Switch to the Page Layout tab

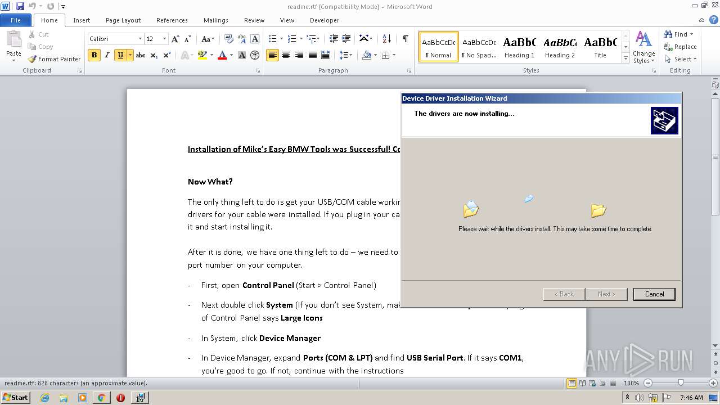click(x=123, y=20)
